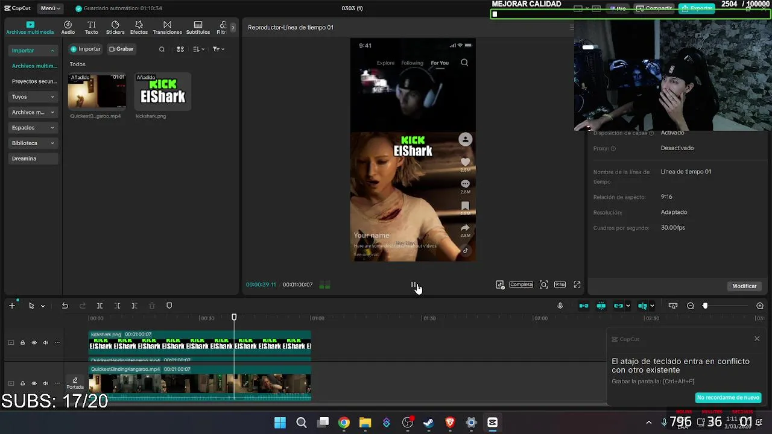Open the Dreamina sidebar item
Screen dimensions: 772x434
click(33, 159)
